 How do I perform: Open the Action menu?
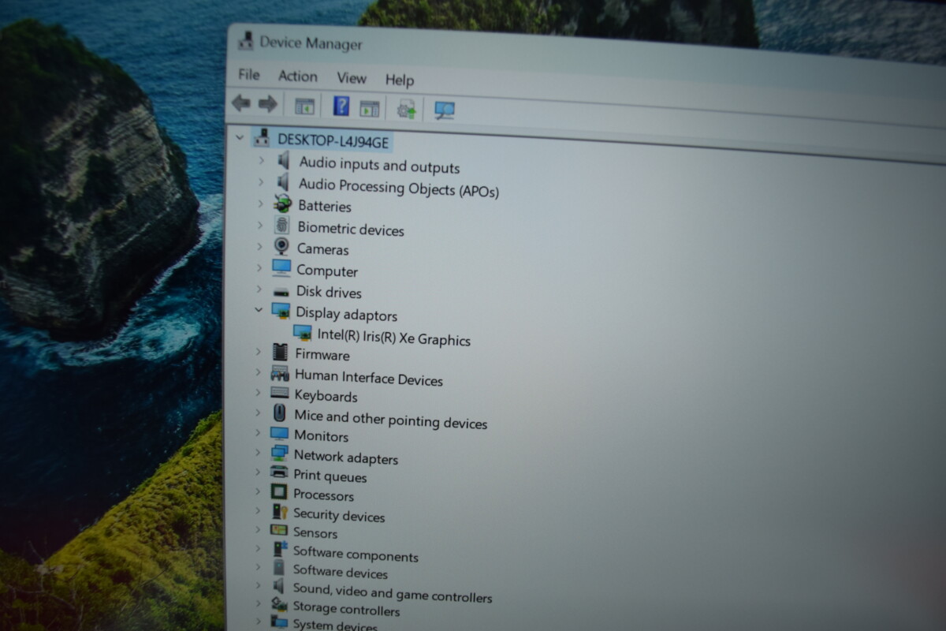click(298, 76)
